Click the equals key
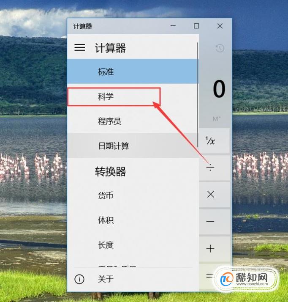 tap(209, 276)
